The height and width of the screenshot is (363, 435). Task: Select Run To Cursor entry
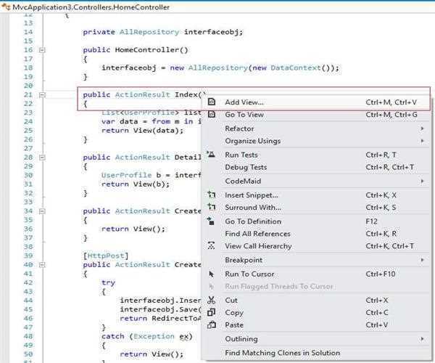(316, 274)
